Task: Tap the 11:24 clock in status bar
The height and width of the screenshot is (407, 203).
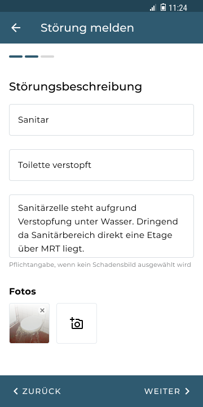Action: [178, 8]
